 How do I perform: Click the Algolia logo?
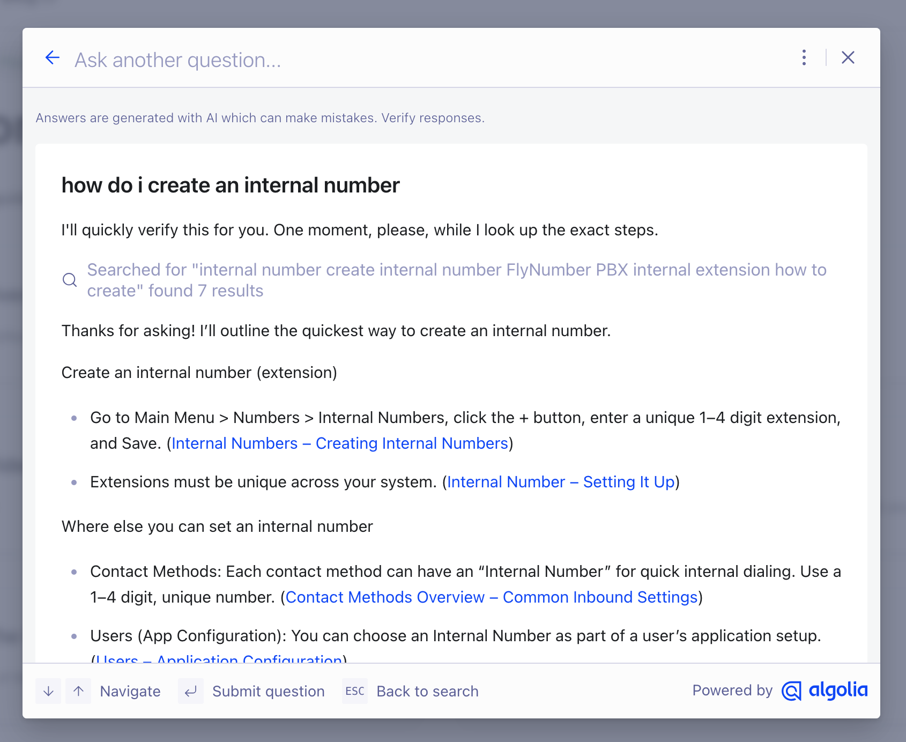(x=825, y=691)
